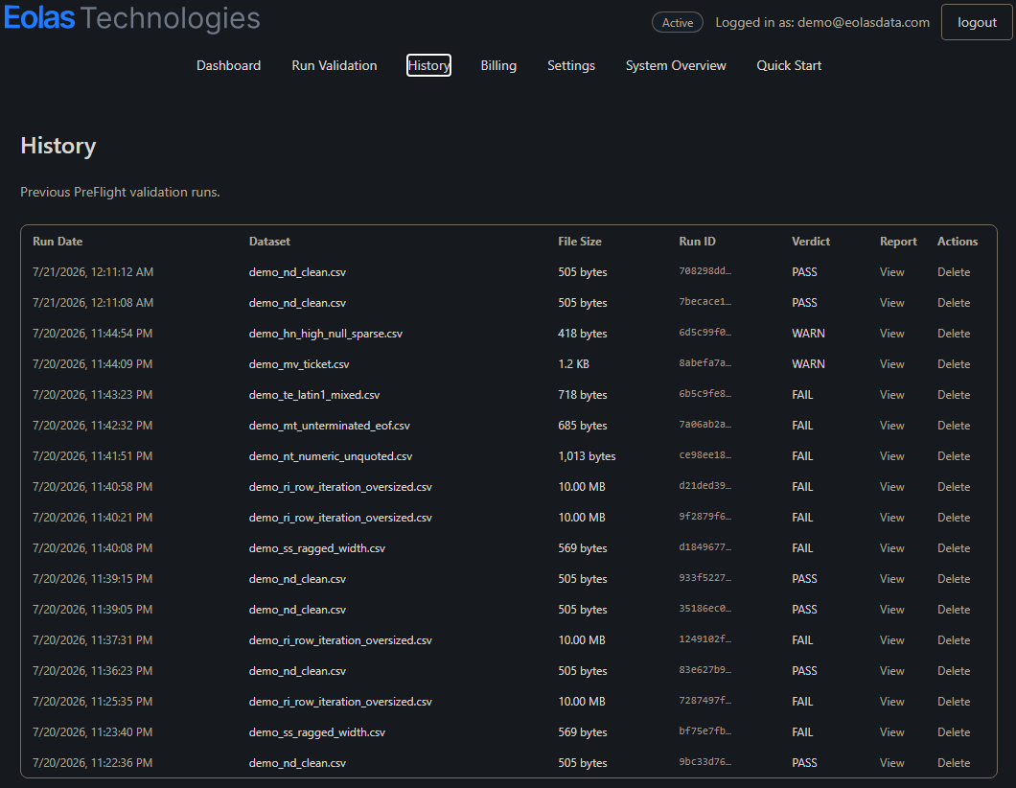Click the date 7/21/2026, 12:11:12 AM

coord(93,272)
